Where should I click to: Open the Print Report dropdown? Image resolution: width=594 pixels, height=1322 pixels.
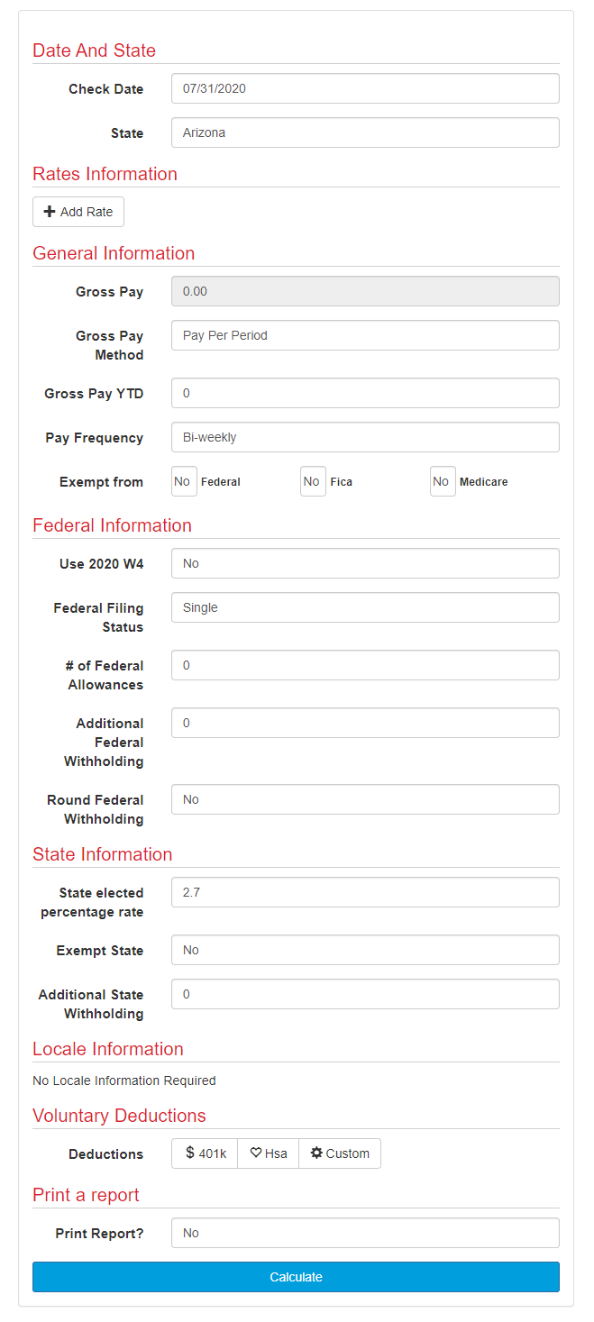click(365, 1233)
